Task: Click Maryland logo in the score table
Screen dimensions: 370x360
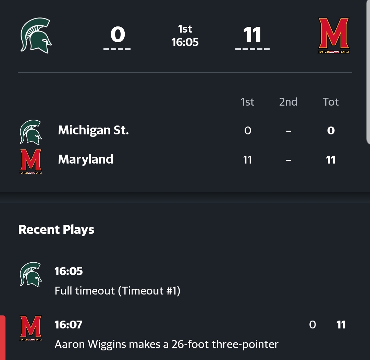Action: click(31, 161)
